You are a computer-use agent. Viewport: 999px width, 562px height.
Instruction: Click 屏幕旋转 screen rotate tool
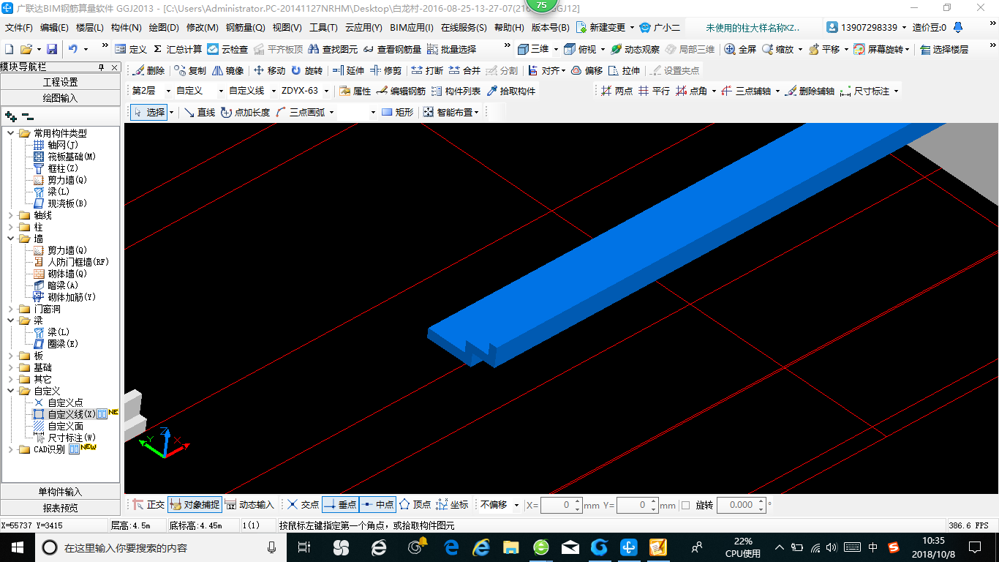pyautogui.click(x=879, y=49)
